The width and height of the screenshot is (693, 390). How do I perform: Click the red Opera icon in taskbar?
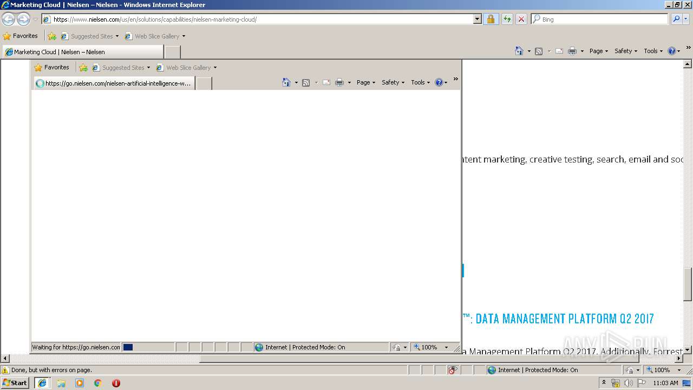[116, 383]
